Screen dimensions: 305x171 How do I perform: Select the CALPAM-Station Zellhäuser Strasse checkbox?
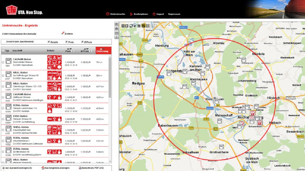point(3,97)
